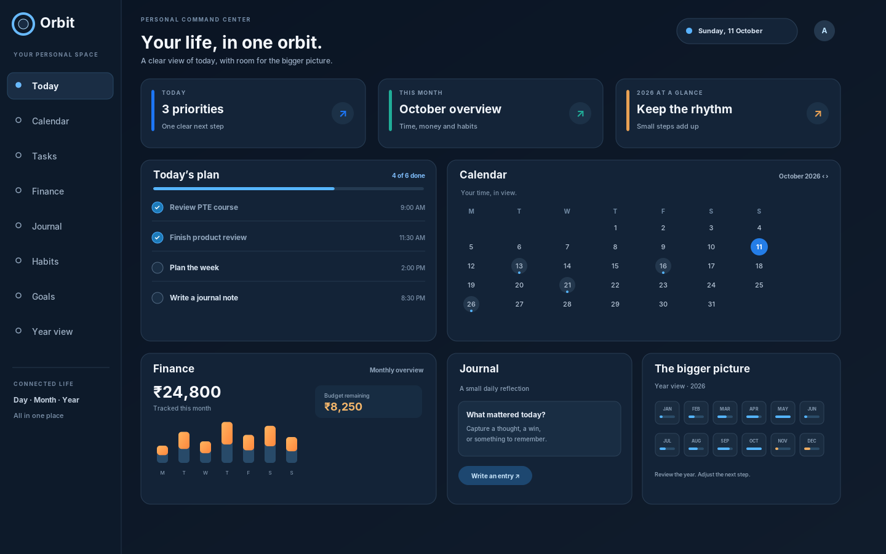Switch months using the October 2026 control
886x554 pixels.
click(803, 176)
